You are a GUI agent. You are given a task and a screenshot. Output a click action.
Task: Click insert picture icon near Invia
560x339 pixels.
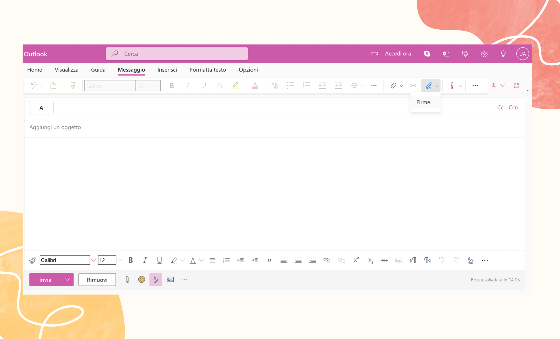click(170, 280)
